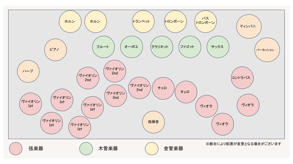This screenshot has width=293, height=164.
Task: Click the pink 弦楽器 legend swatch
Action: (x=16, y=149)
